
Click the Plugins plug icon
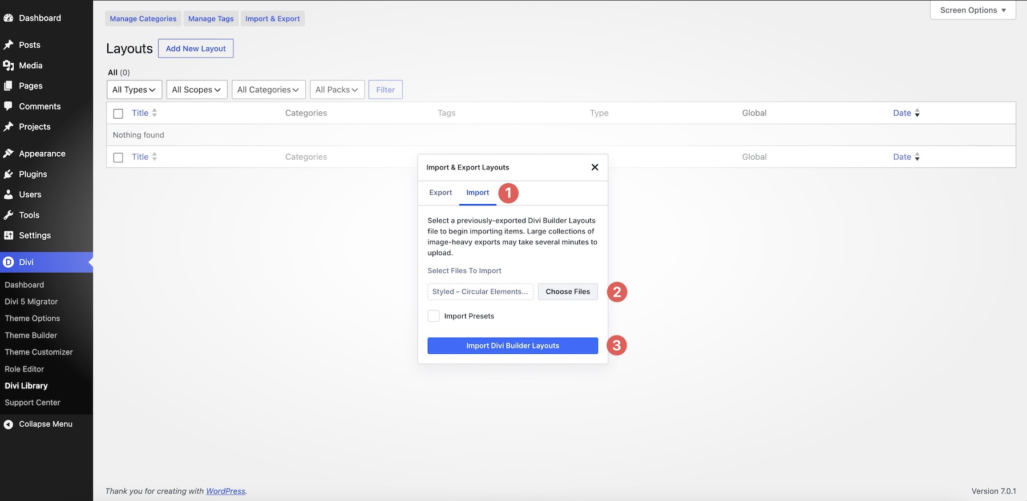(9, 175)
